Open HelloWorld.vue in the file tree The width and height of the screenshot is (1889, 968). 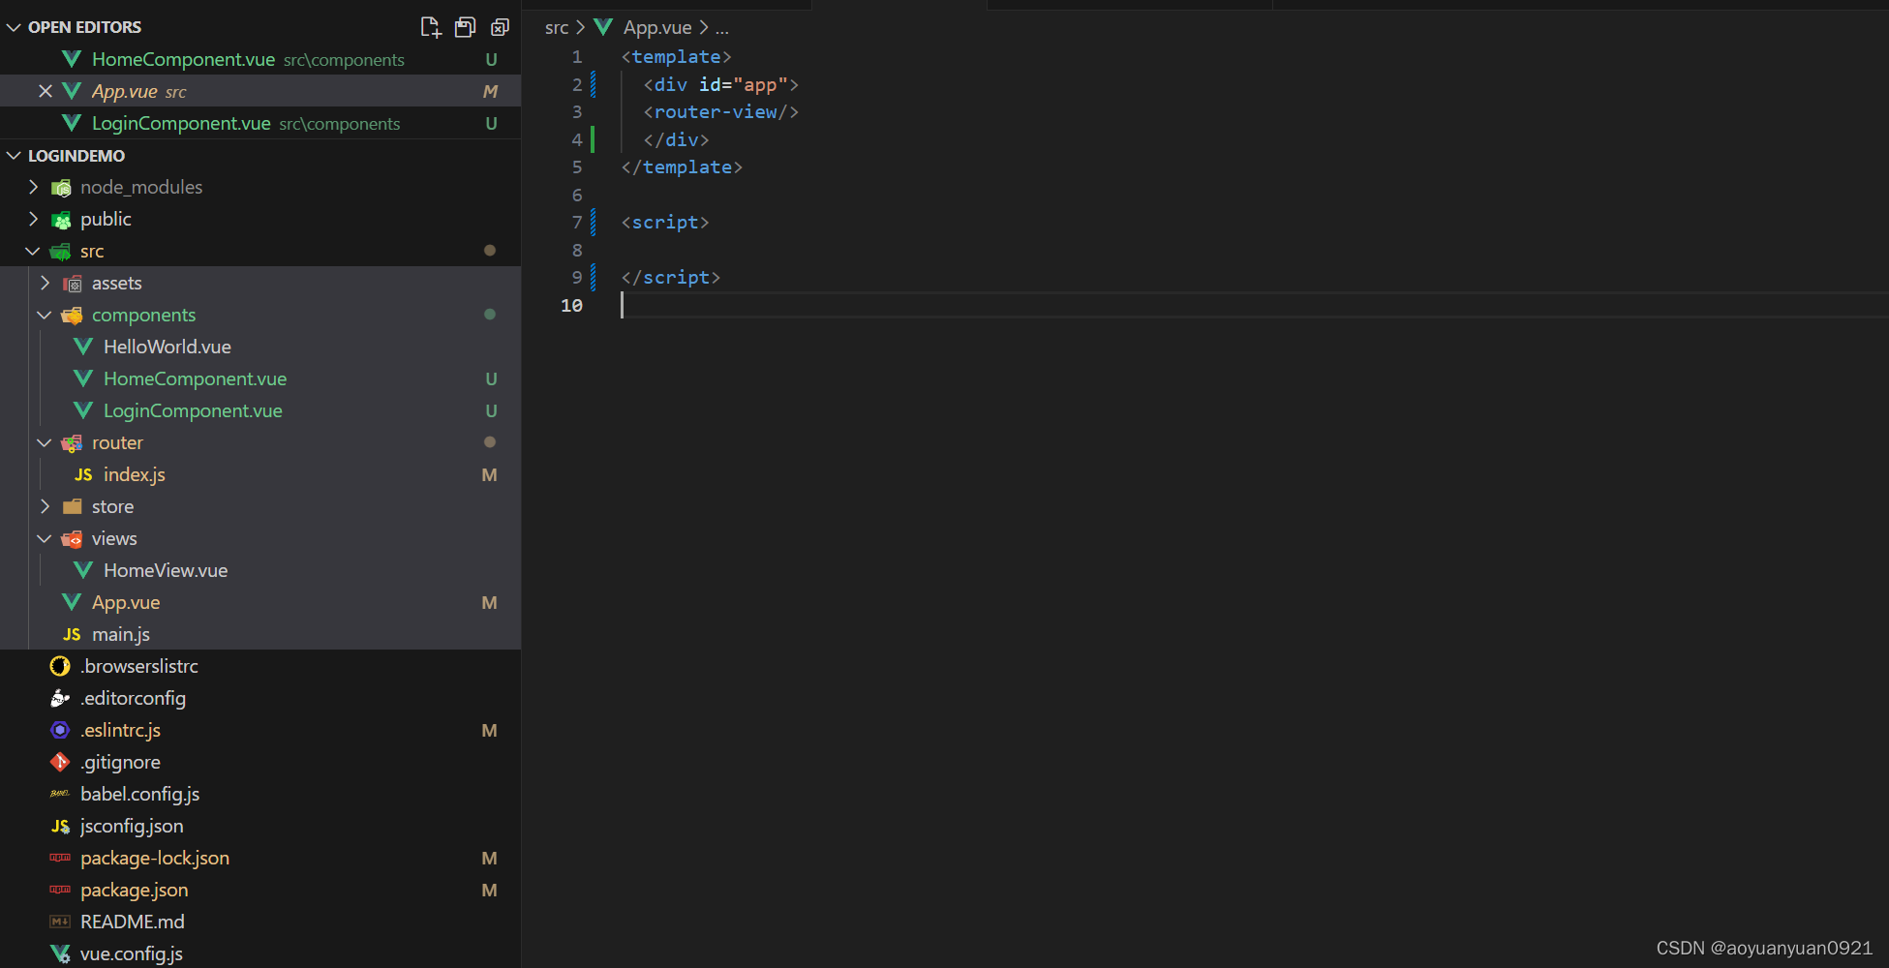[x=260, y=347]
